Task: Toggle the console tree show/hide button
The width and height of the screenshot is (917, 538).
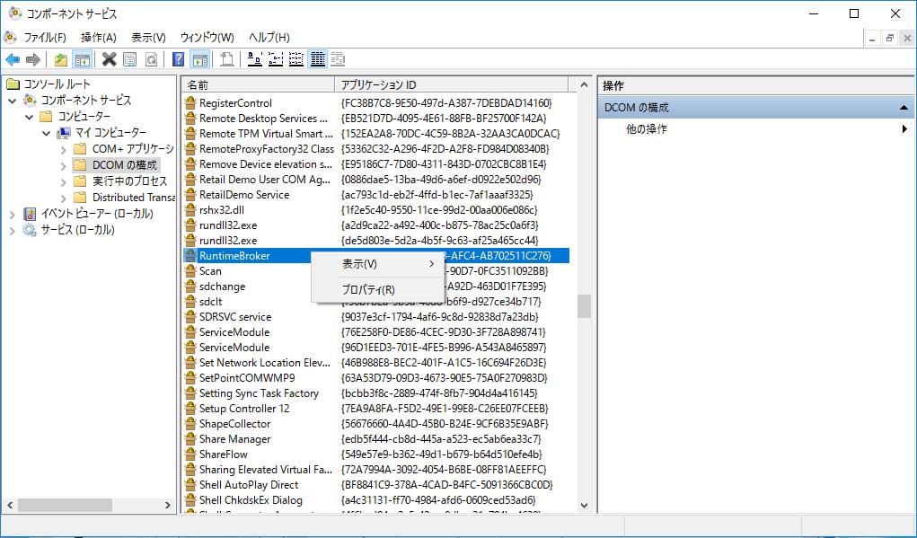Action: pyautogui.click(x=82, y=59)
